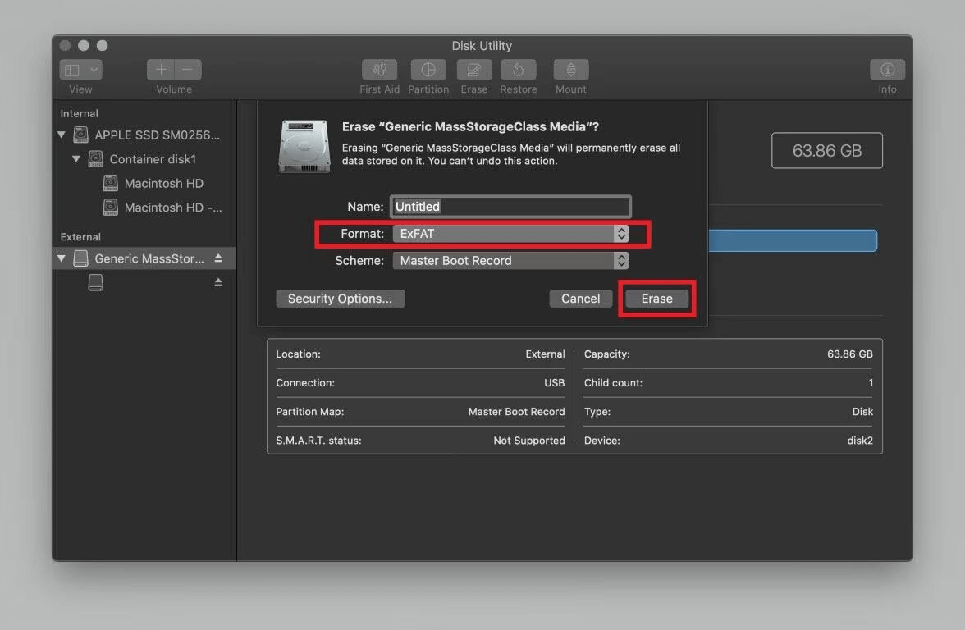The height and width of the screenshot is (630, 965).
Task: Mount the selected disk via toolbar
Action: 570,70
